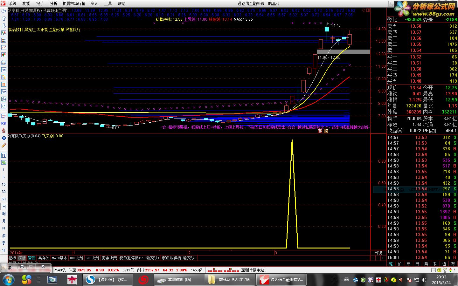Switch to the 笔 tick tab
This screenshot has height=286, width=458.
click(391, 264)
